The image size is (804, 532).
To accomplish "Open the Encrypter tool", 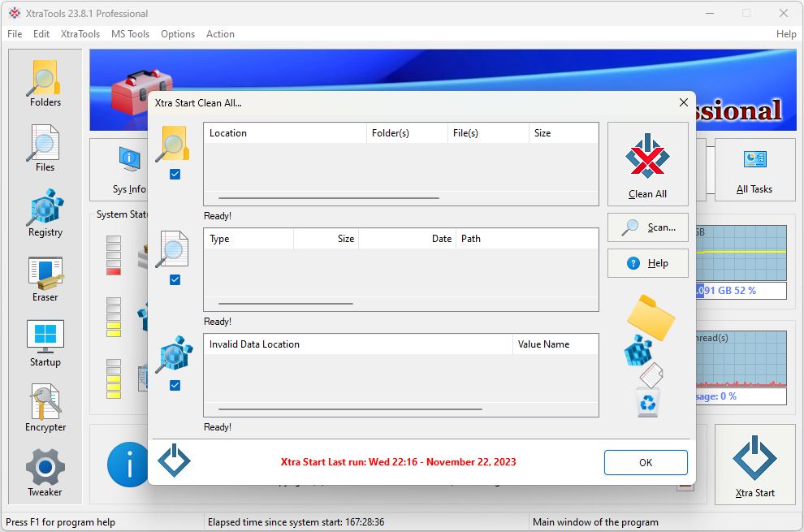I will [45, 409].
